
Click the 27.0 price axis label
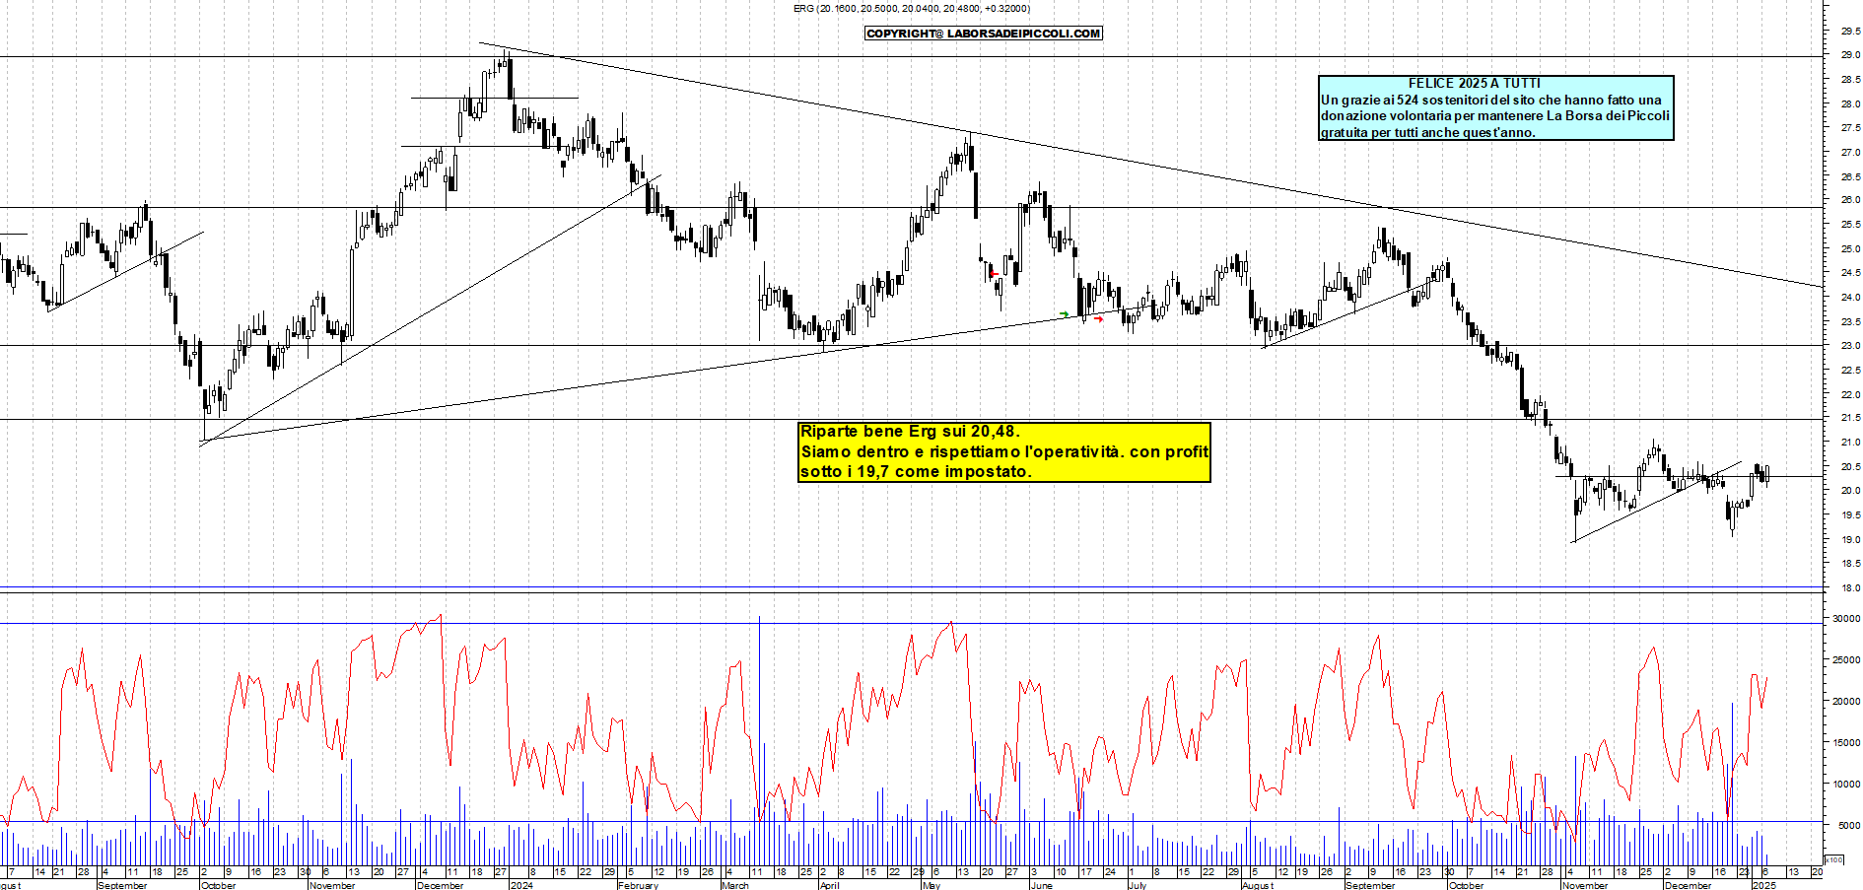pyautogui.click(x=1849, y=153)
